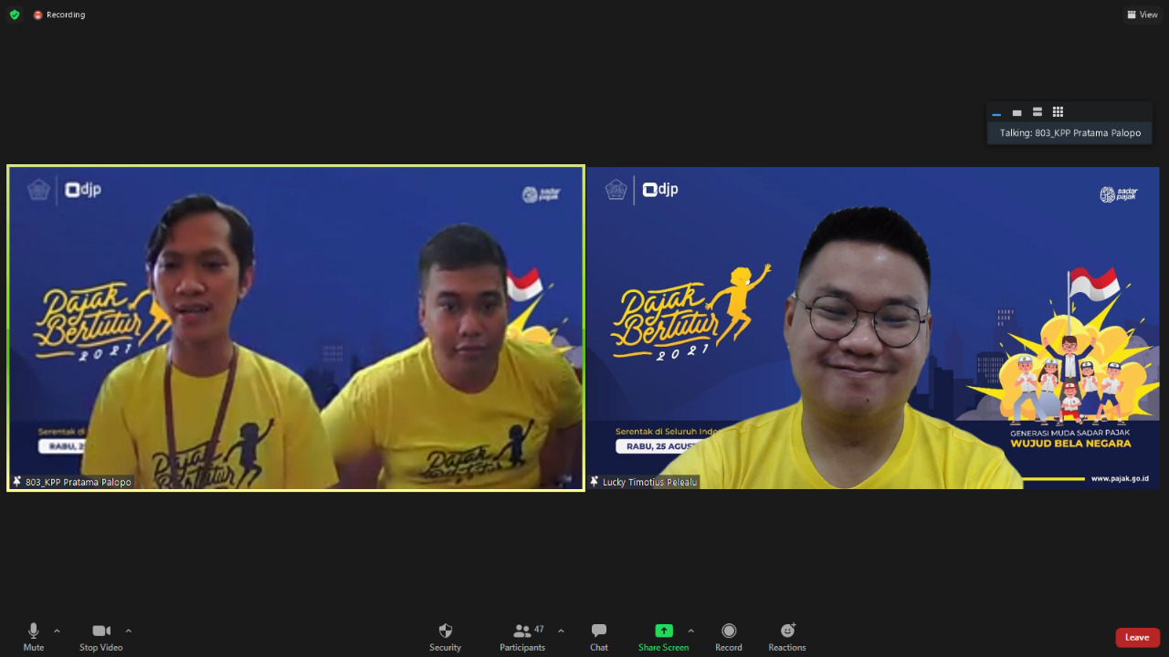
Task: Select the single-rectangle active speaker thumbnail view
Action: [x=1016, y=112]
